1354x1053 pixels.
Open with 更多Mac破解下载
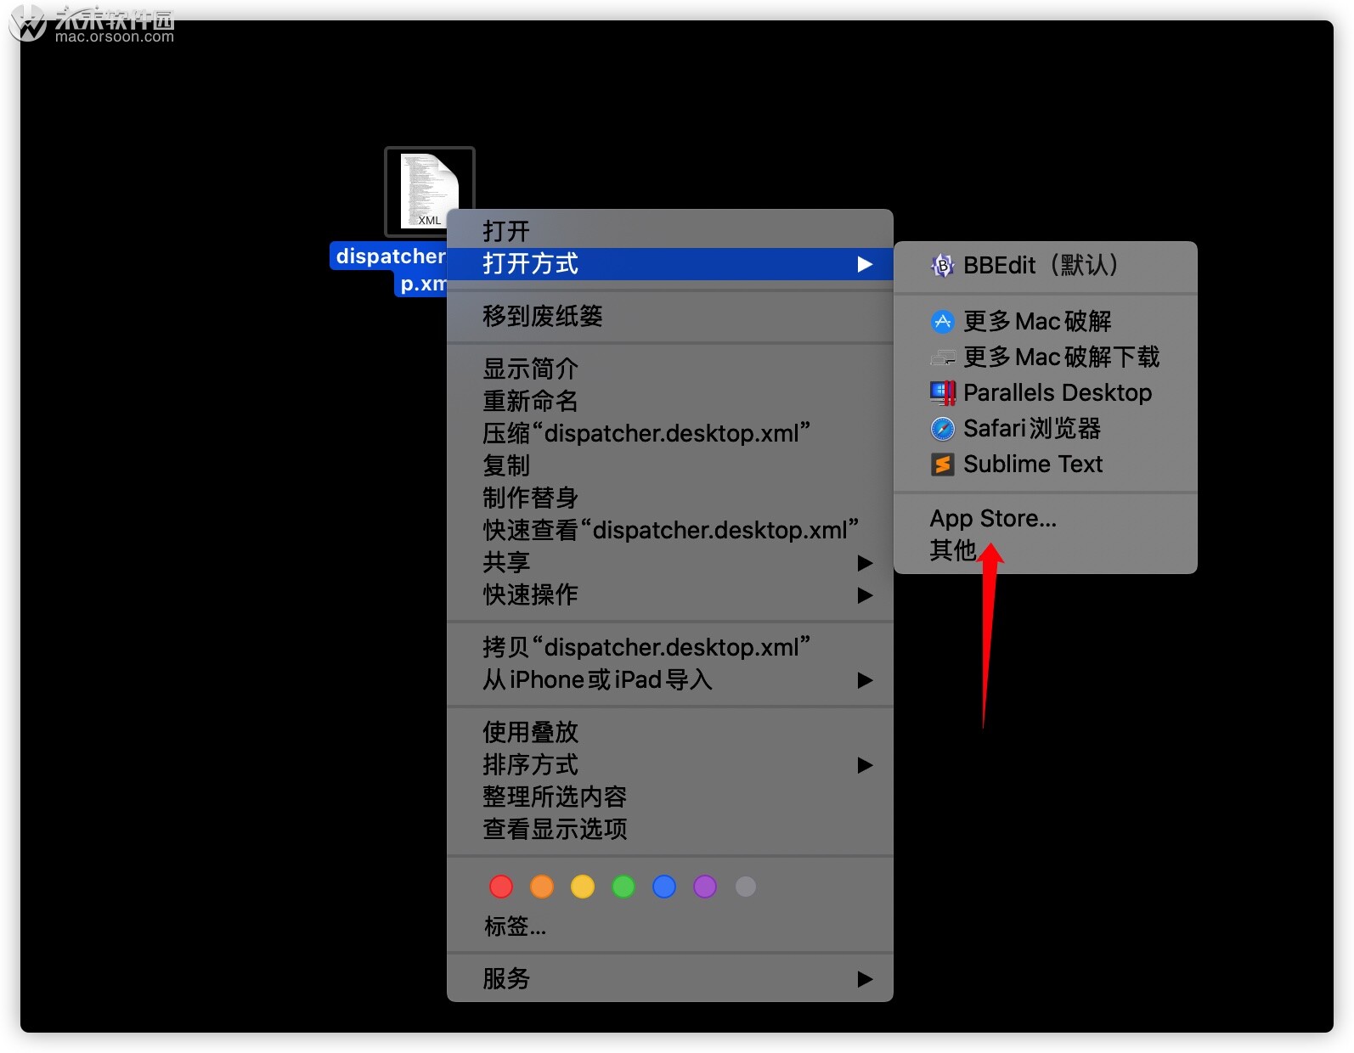[x=1046, y=358]
